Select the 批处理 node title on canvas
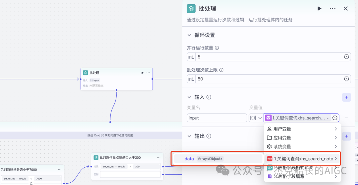 [x=94, y=73]
